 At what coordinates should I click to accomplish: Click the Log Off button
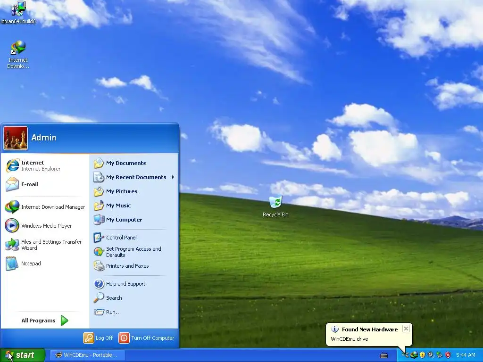tap(98, 338)
